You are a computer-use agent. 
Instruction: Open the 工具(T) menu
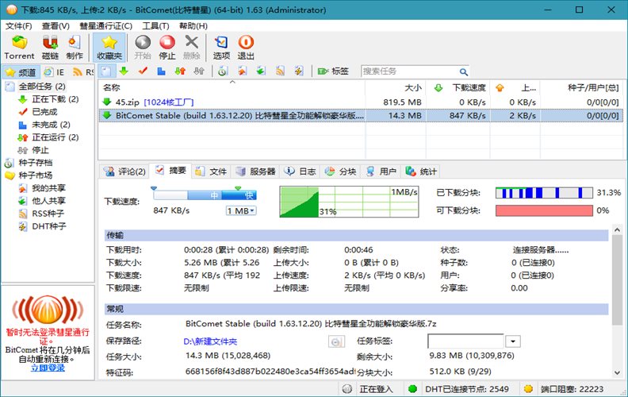pyautogui.click(x=155, y=26)
